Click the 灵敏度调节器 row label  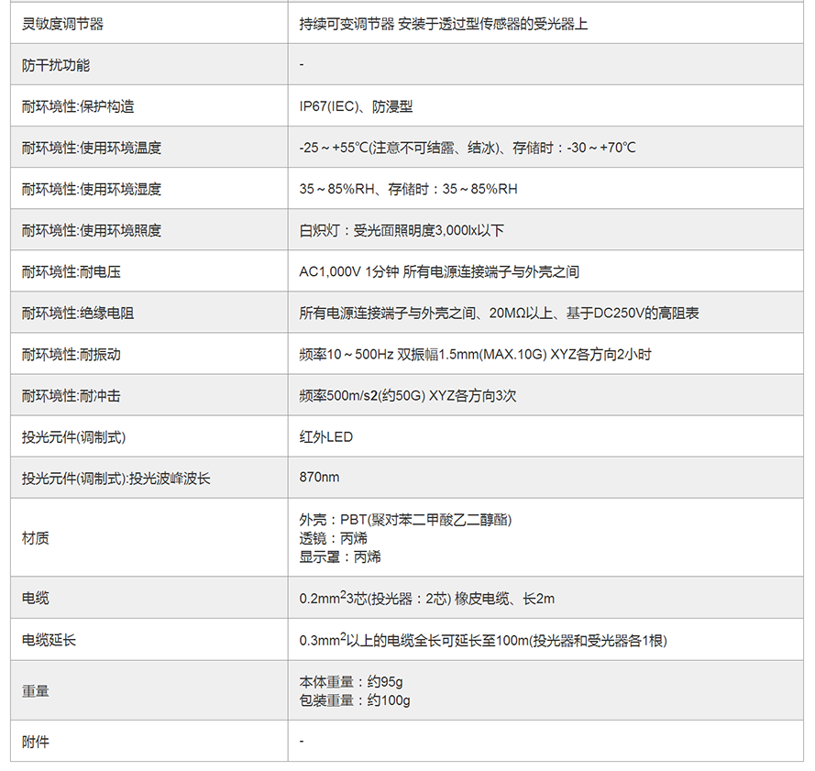tap(62, 24)
